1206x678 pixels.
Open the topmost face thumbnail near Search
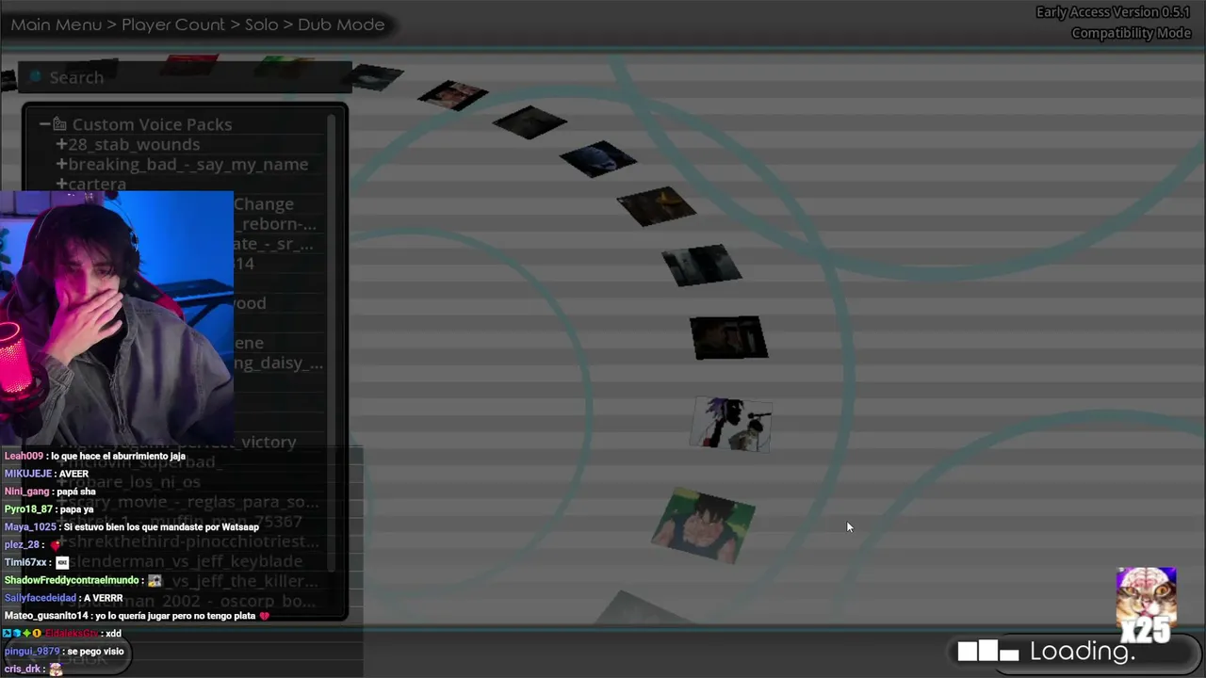coord(453,94)
